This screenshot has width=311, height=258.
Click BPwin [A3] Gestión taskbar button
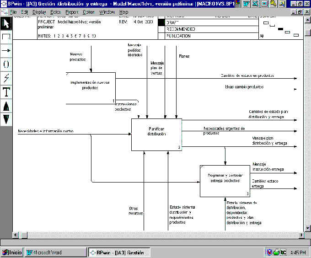[x=119, y=253]
